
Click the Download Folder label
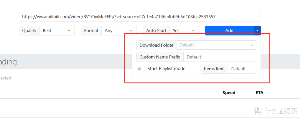coord(156,45)
